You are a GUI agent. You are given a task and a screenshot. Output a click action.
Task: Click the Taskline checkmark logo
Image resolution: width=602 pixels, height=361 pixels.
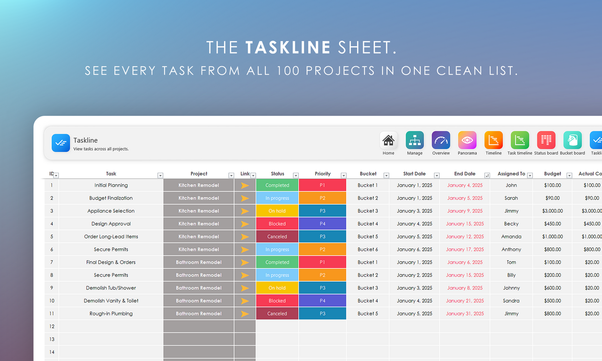coord(61,143)
